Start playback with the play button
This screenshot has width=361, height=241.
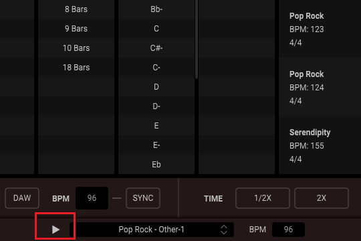pyautogui.click(x=55, y=230)
